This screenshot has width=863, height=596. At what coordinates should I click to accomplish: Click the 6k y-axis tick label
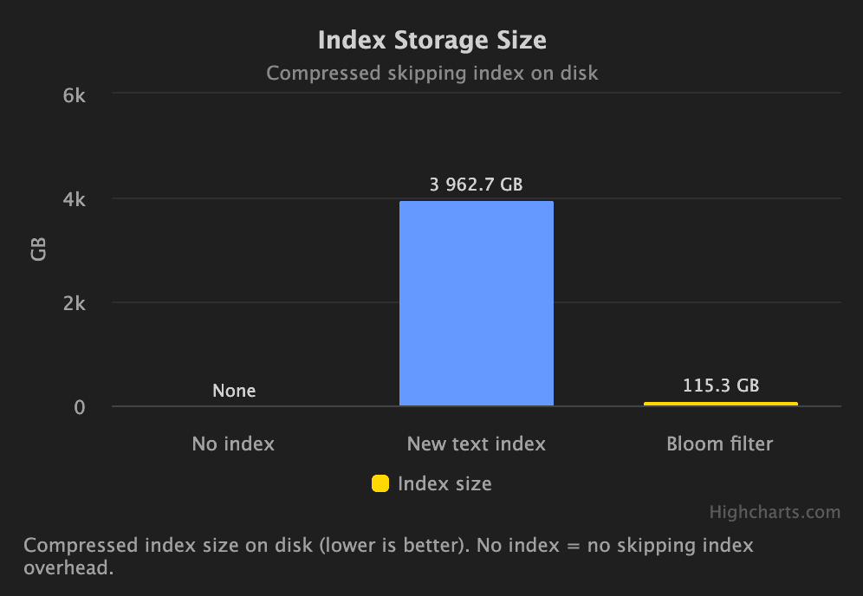[x=75, y=95]
